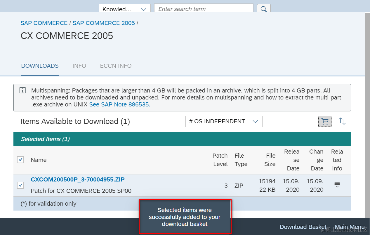
Task: Add selected items to download basket cart icon
Action: [325, 121]
